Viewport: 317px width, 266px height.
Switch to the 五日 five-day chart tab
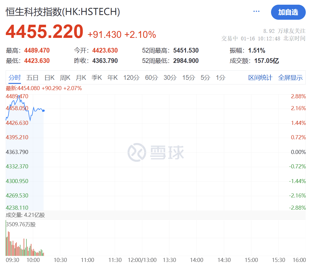coord(33,78)
